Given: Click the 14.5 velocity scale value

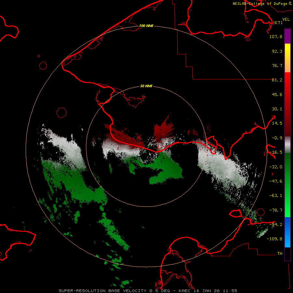Looking at the screenshot, I should coord(277,123).
